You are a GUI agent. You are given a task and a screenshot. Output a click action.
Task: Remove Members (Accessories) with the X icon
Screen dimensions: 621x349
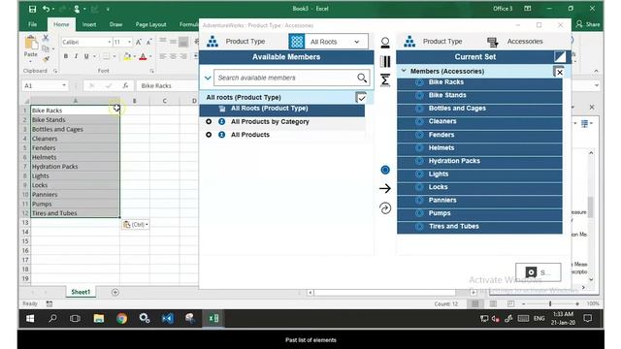pyautogui.click(x=559, y=73)
